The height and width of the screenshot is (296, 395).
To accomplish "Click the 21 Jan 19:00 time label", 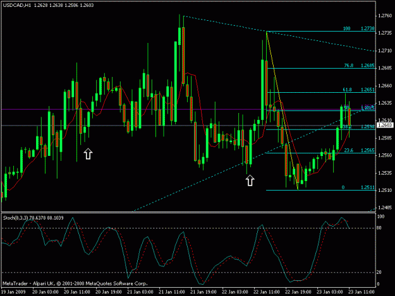I will click(x=204, y=292).
